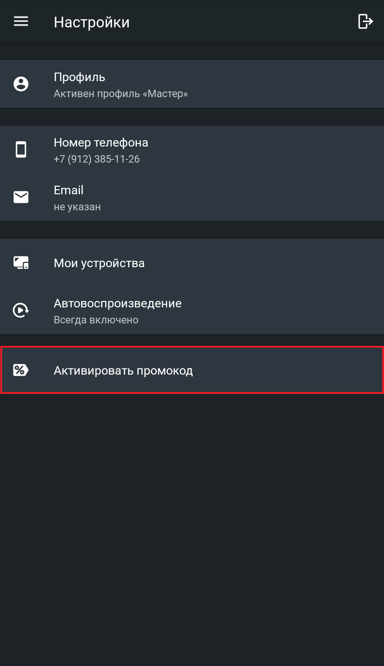Open Мои устройства list

click(x=192, y=263)
